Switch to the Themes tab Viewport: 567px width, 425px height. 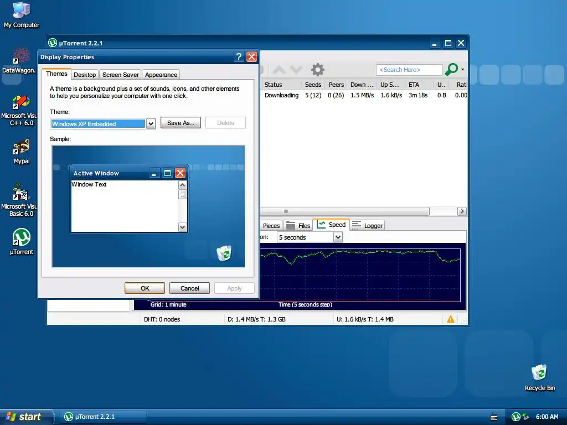[56, 74]
